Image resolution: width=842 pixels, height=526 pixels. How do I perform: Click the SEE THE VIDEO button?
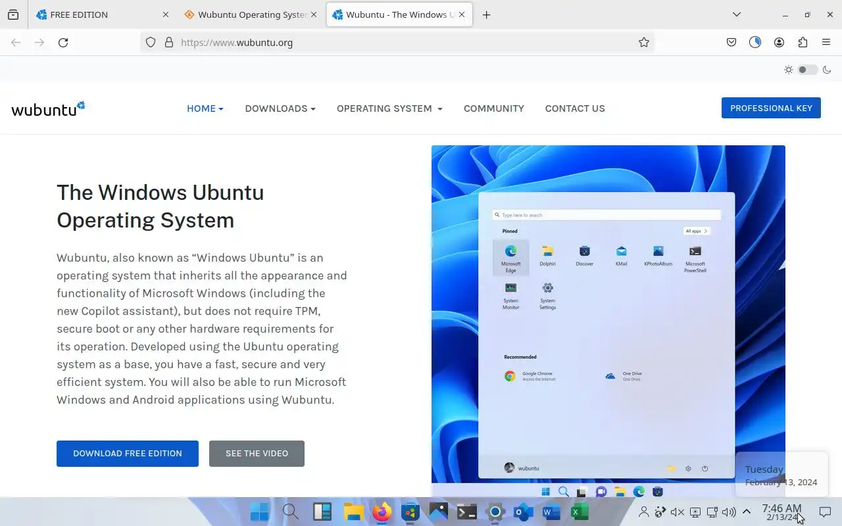257,454
